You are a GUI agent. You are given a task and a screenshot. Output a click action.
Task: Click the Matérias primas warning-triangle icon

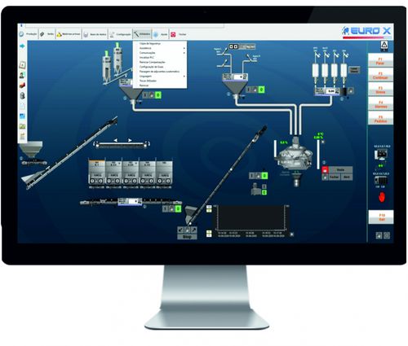point(60,34)
